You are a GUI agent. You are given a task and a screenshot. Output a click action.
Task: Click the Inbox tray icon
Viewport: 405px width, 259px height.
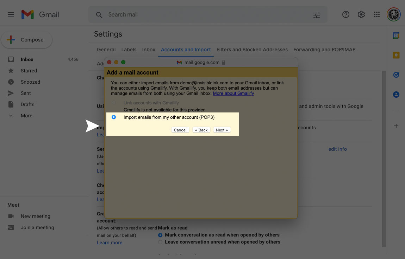click(11, 59)
